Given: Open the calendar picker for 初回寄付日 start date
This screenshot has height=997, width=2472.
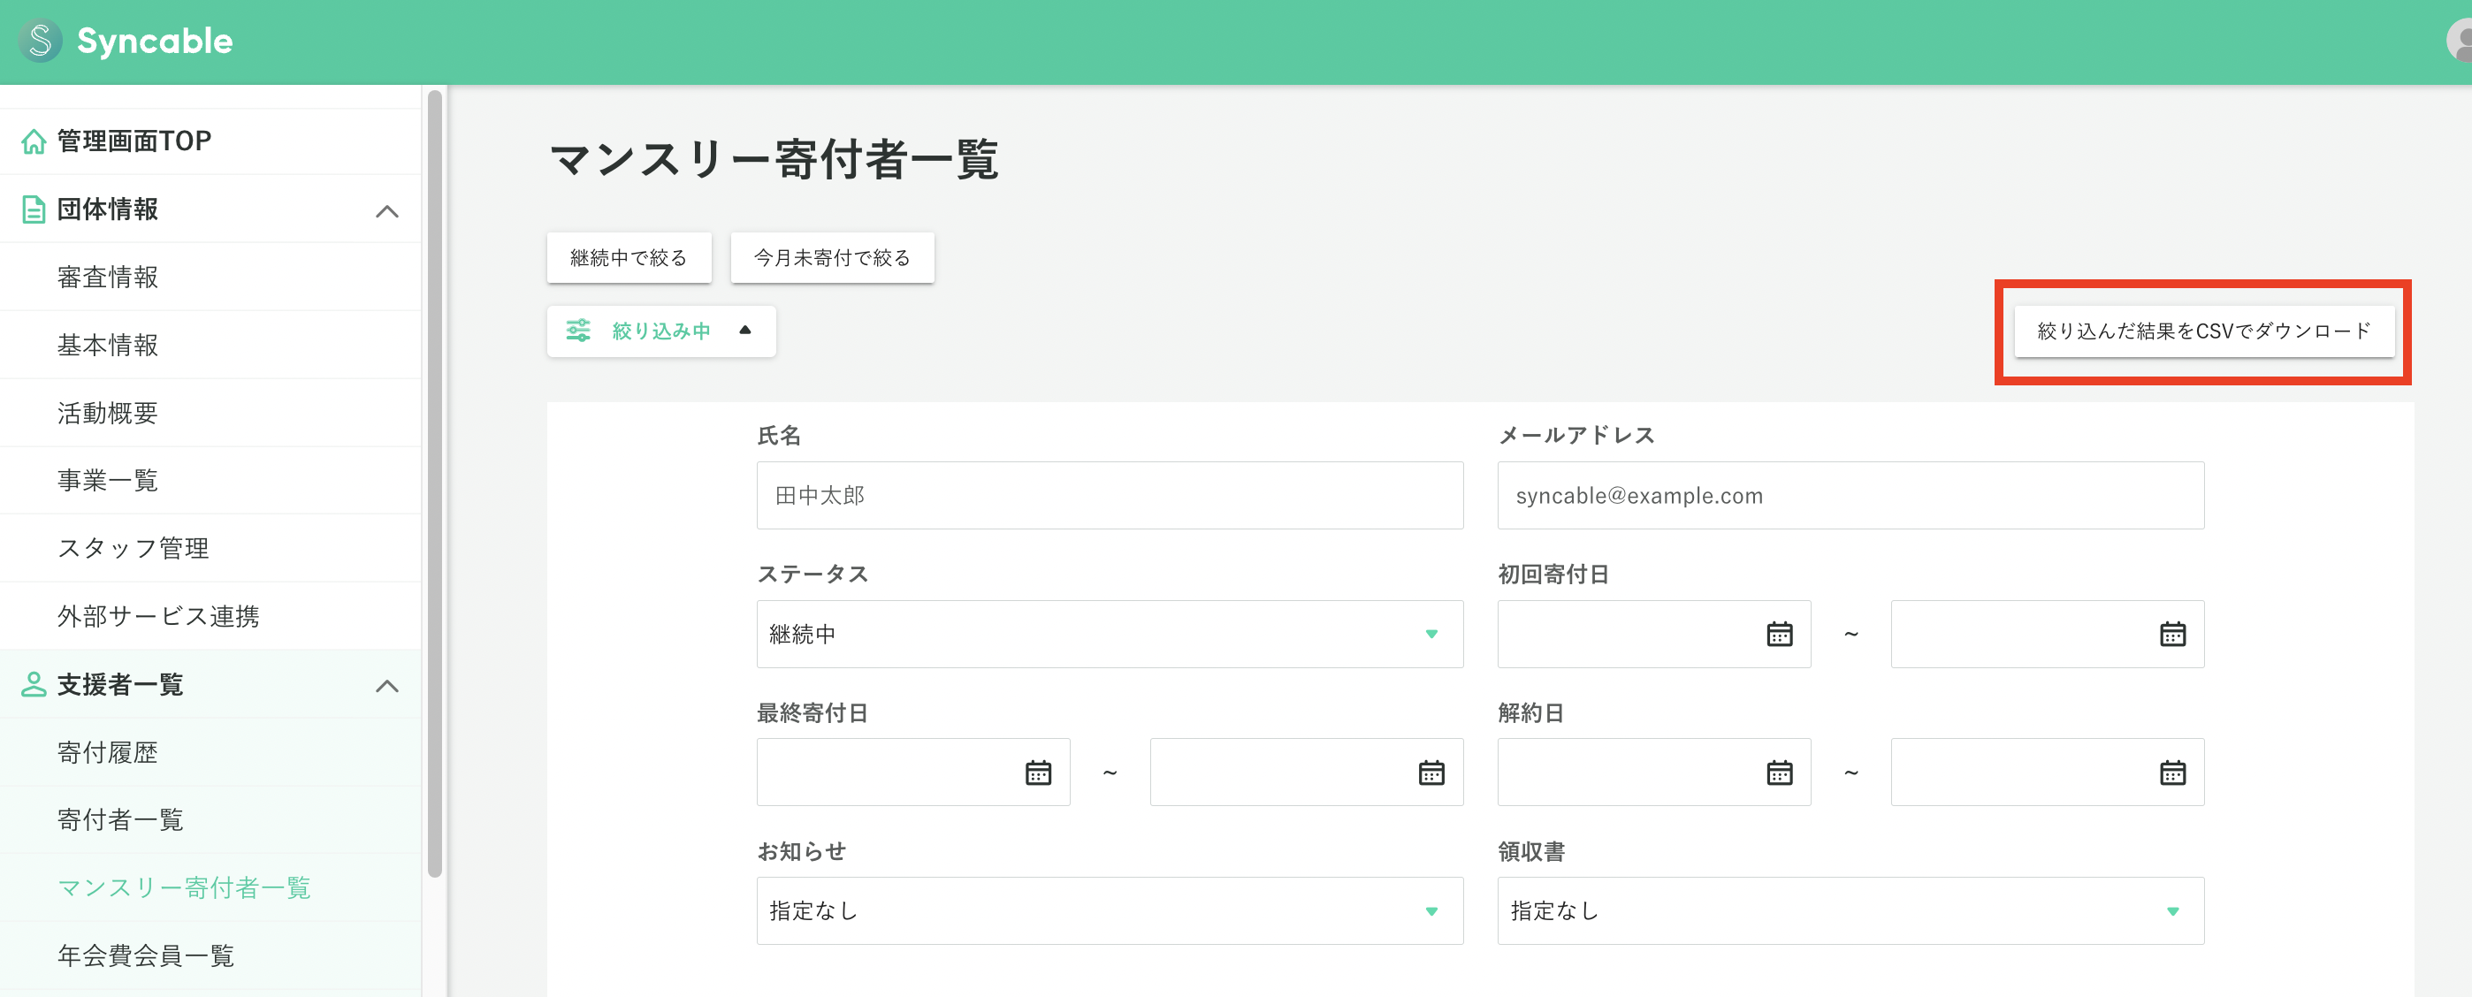Looking at the screenshot, I should [x=1779, y=634].
